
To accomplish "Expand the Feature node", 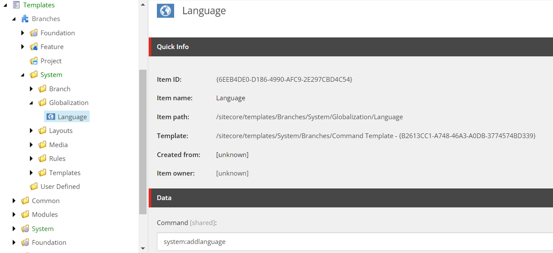I will (x=22, y=47).
